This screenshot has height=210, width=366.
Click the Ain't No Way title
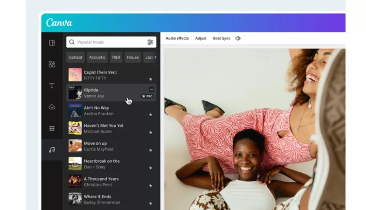97,108
